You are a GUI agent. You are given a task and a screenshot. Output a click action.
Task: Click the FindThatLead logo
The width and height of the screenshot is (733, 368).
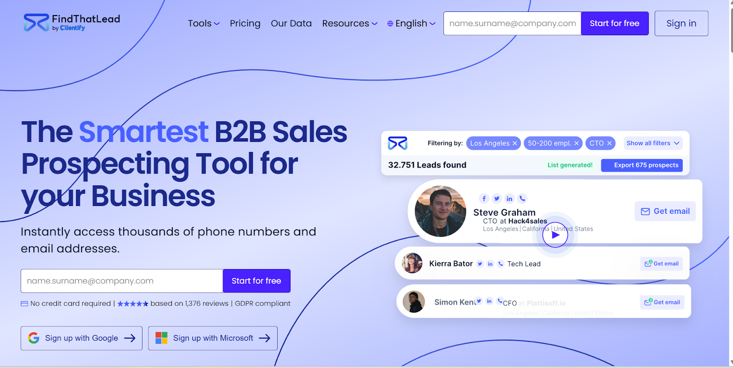(x=72, y=22)
